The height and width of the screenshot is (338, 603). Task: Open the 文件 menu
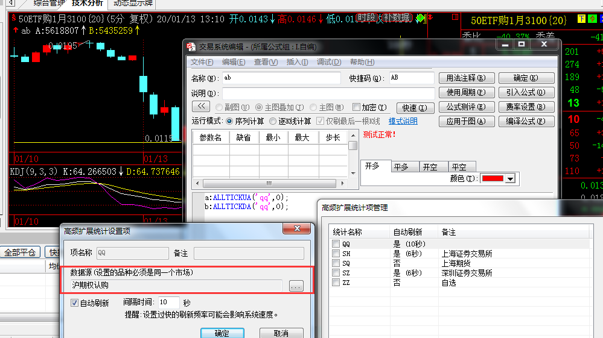(202, 62)
